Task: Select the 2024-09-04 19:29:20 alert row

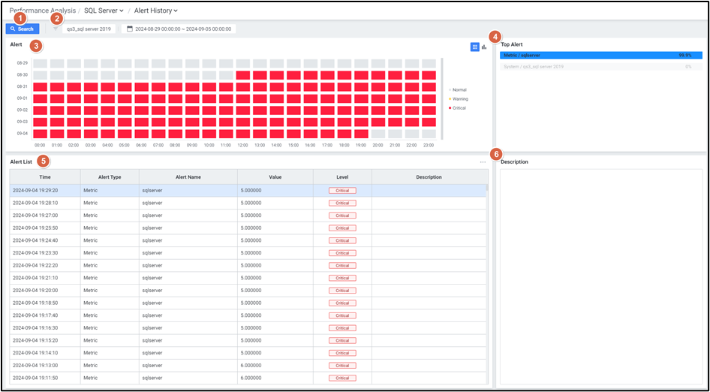Action: coord(45,191)
